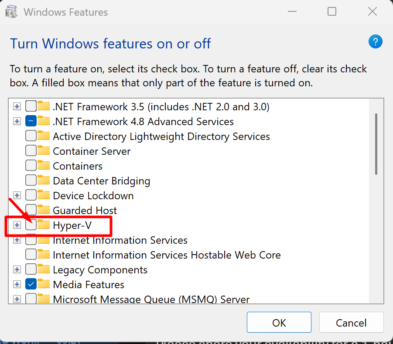
Task: Expand the Device Lockdown tree node
Action: click(17, 196)
